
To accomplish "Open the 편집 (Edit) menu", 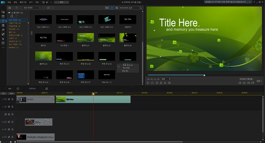I will (x=15, y=2).
